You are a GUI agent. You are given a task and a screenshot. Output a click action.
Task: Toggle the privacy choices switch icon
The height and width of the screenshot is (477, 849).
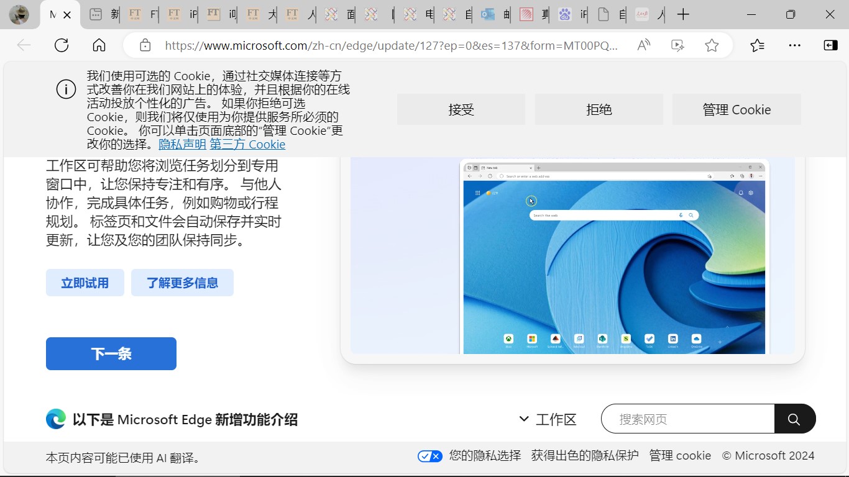click(x=429, y=457)
